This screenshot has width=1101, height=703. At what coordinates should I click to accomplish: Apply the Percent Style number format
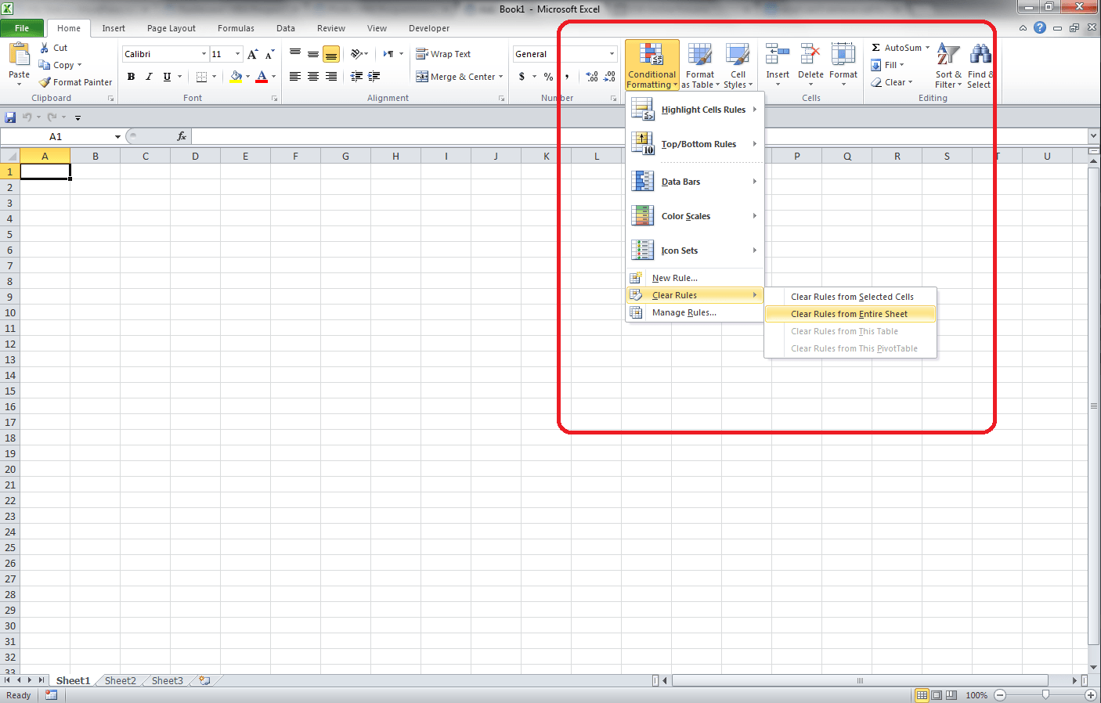pyautogui.click(x=548, y=77)
